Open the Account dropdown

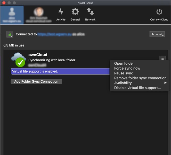[157, 34]
